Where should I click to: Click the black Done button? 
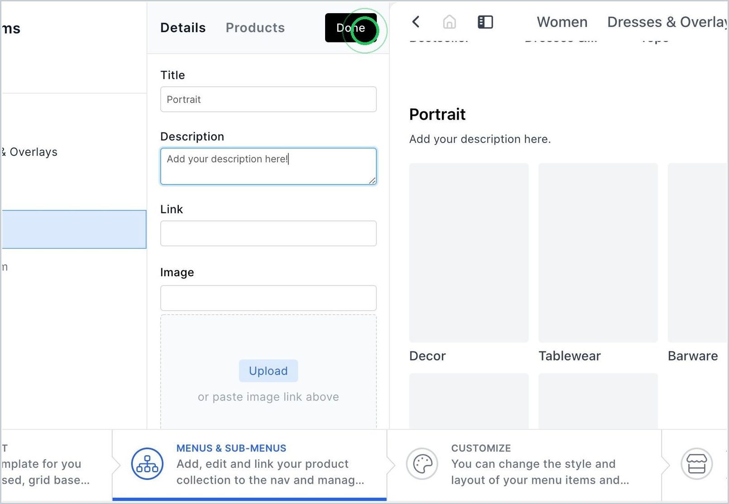pos(351,28)
